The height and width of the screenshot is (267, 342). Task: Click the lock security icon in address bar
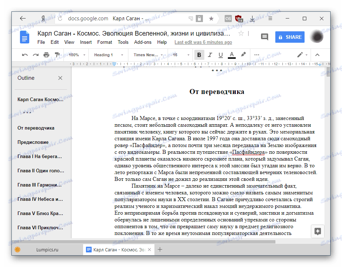pos(199,19)
